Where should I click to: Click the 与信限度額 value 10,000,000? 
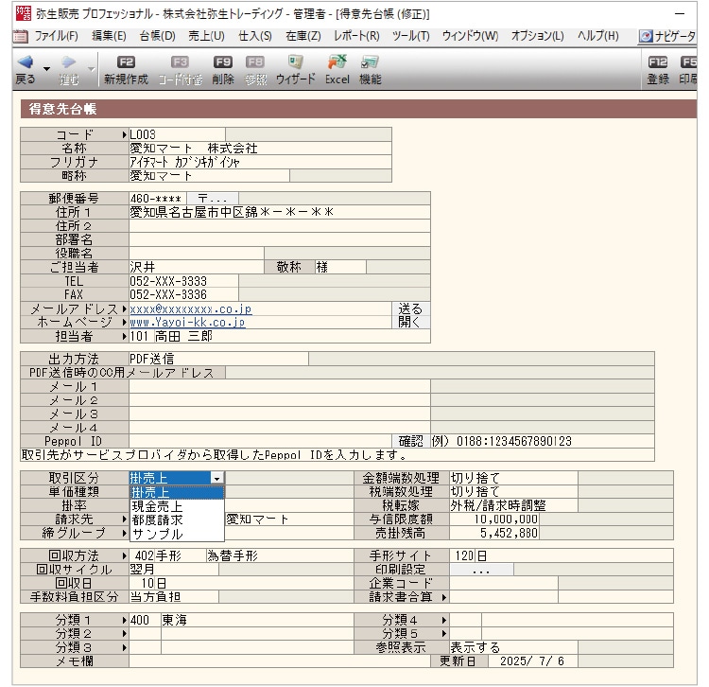tap(494, 520)
